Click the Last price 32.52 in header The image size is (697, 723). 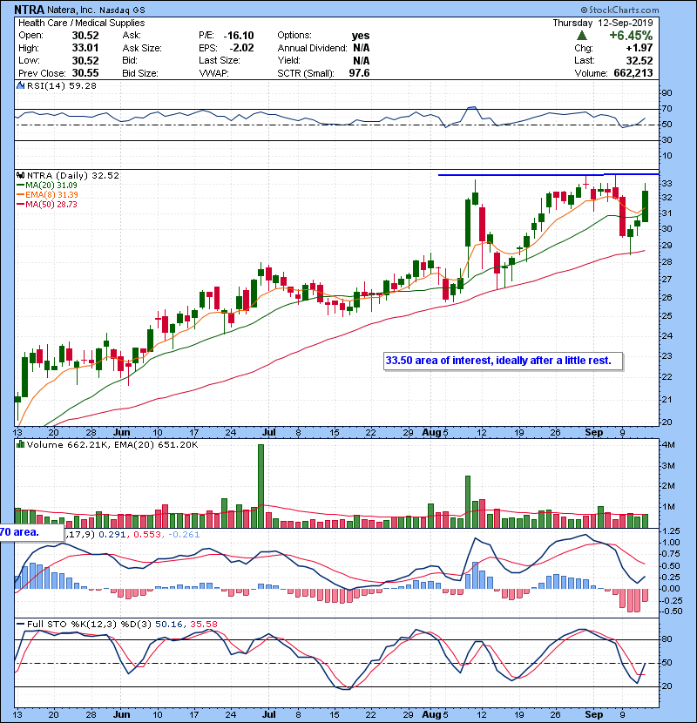click(639, 60)
